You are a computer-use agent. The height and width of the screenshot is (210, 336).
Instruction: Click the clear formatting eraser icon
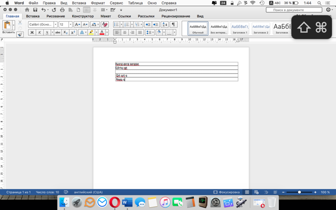[105, 24]
